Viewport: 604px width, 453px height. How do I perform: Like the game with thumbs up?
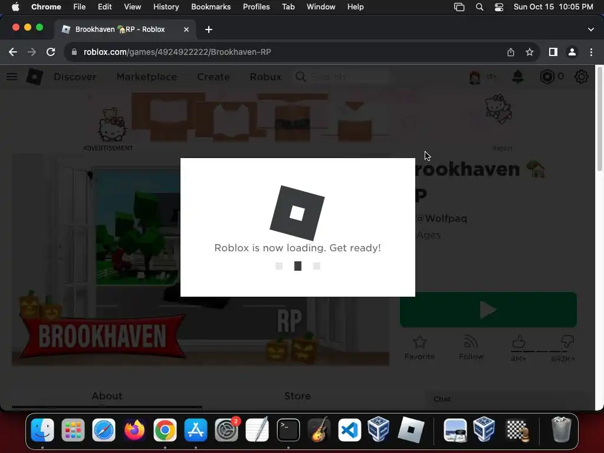tap(518, 342)
